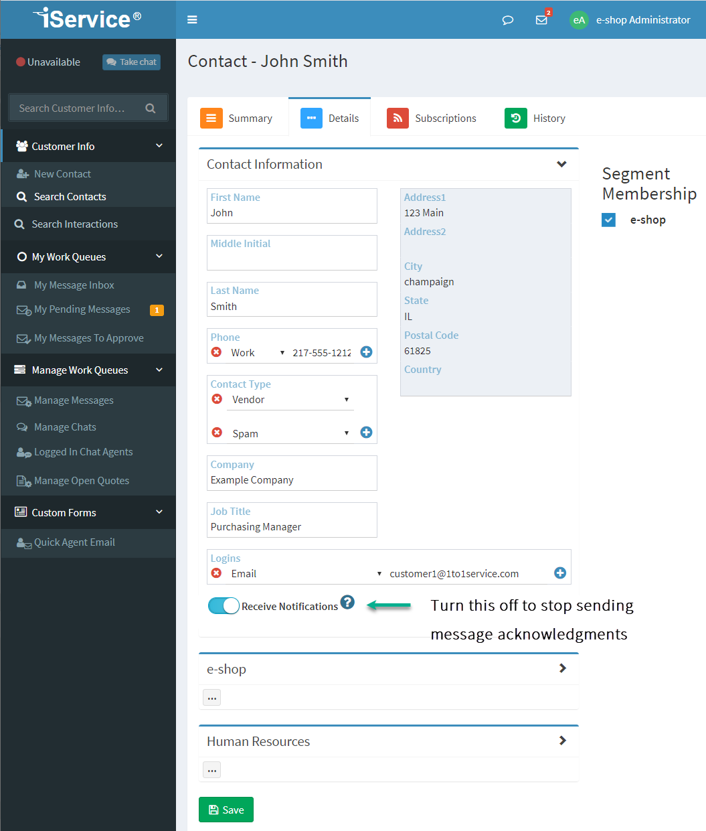Open the Spam contact type dropdown
Viewport: 706px width, 831px height.
[x=290, y=434]
